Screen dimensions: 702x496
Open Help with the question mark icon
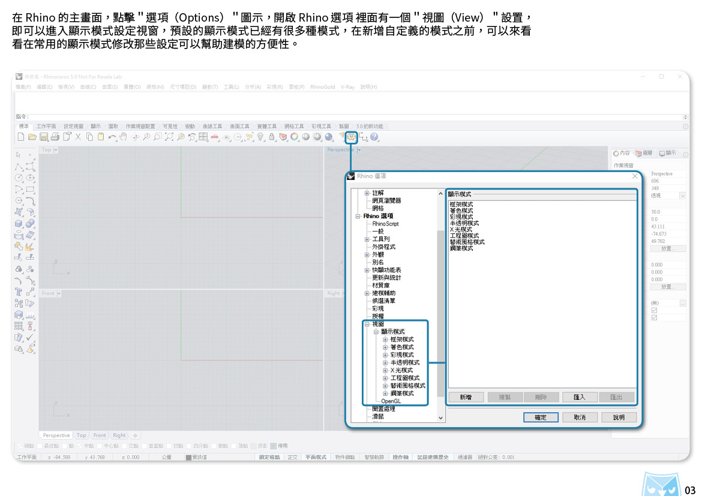(x=374, y=137)
